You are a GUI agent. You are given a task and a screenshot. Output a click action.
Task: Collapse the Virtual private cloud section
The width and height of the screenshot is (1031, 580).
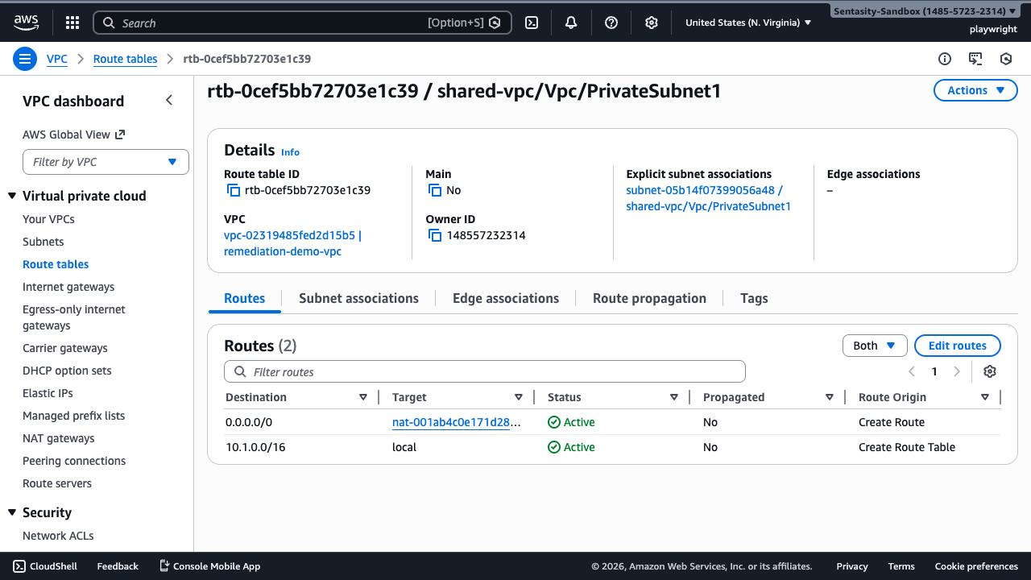[12, 196]
